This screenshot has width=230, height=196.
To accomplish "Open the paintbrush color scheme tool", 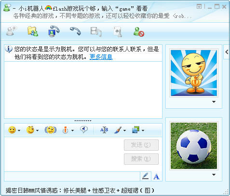I will (118, 130).
